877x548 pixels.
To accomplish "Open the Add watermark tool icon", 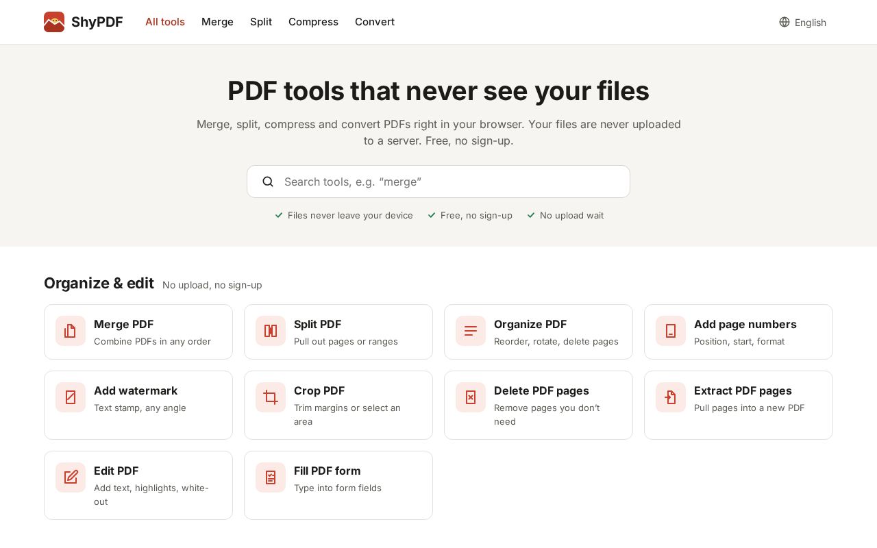I will (71, 397).
